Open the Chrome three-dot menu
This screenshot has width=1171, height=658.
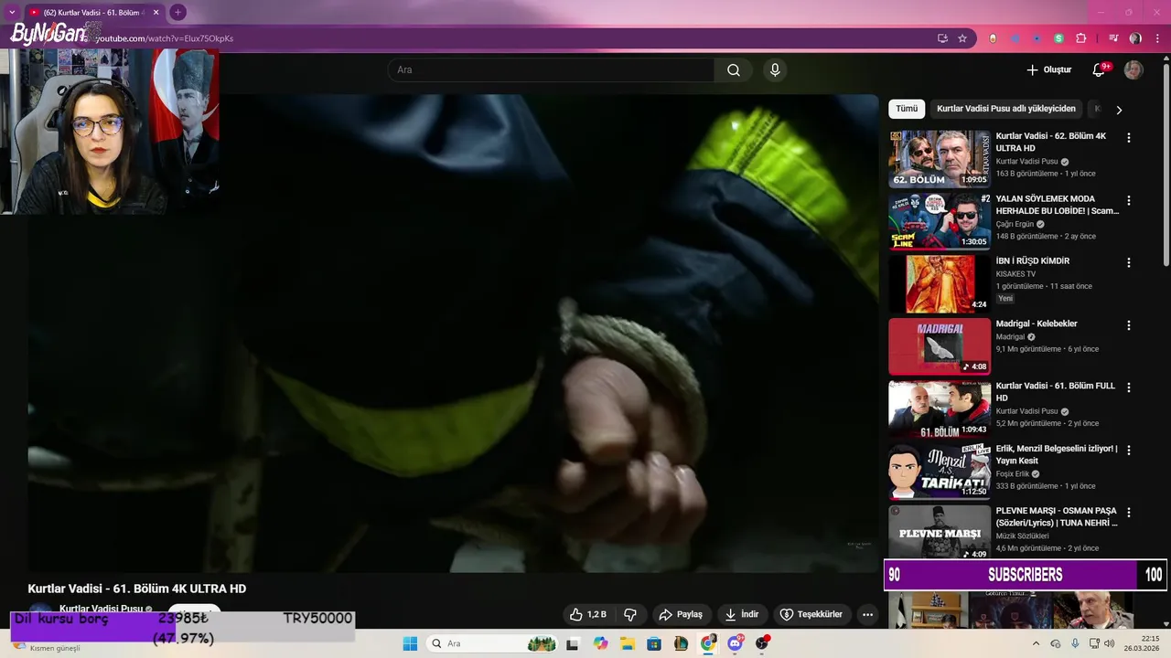tap(1155, 38)
